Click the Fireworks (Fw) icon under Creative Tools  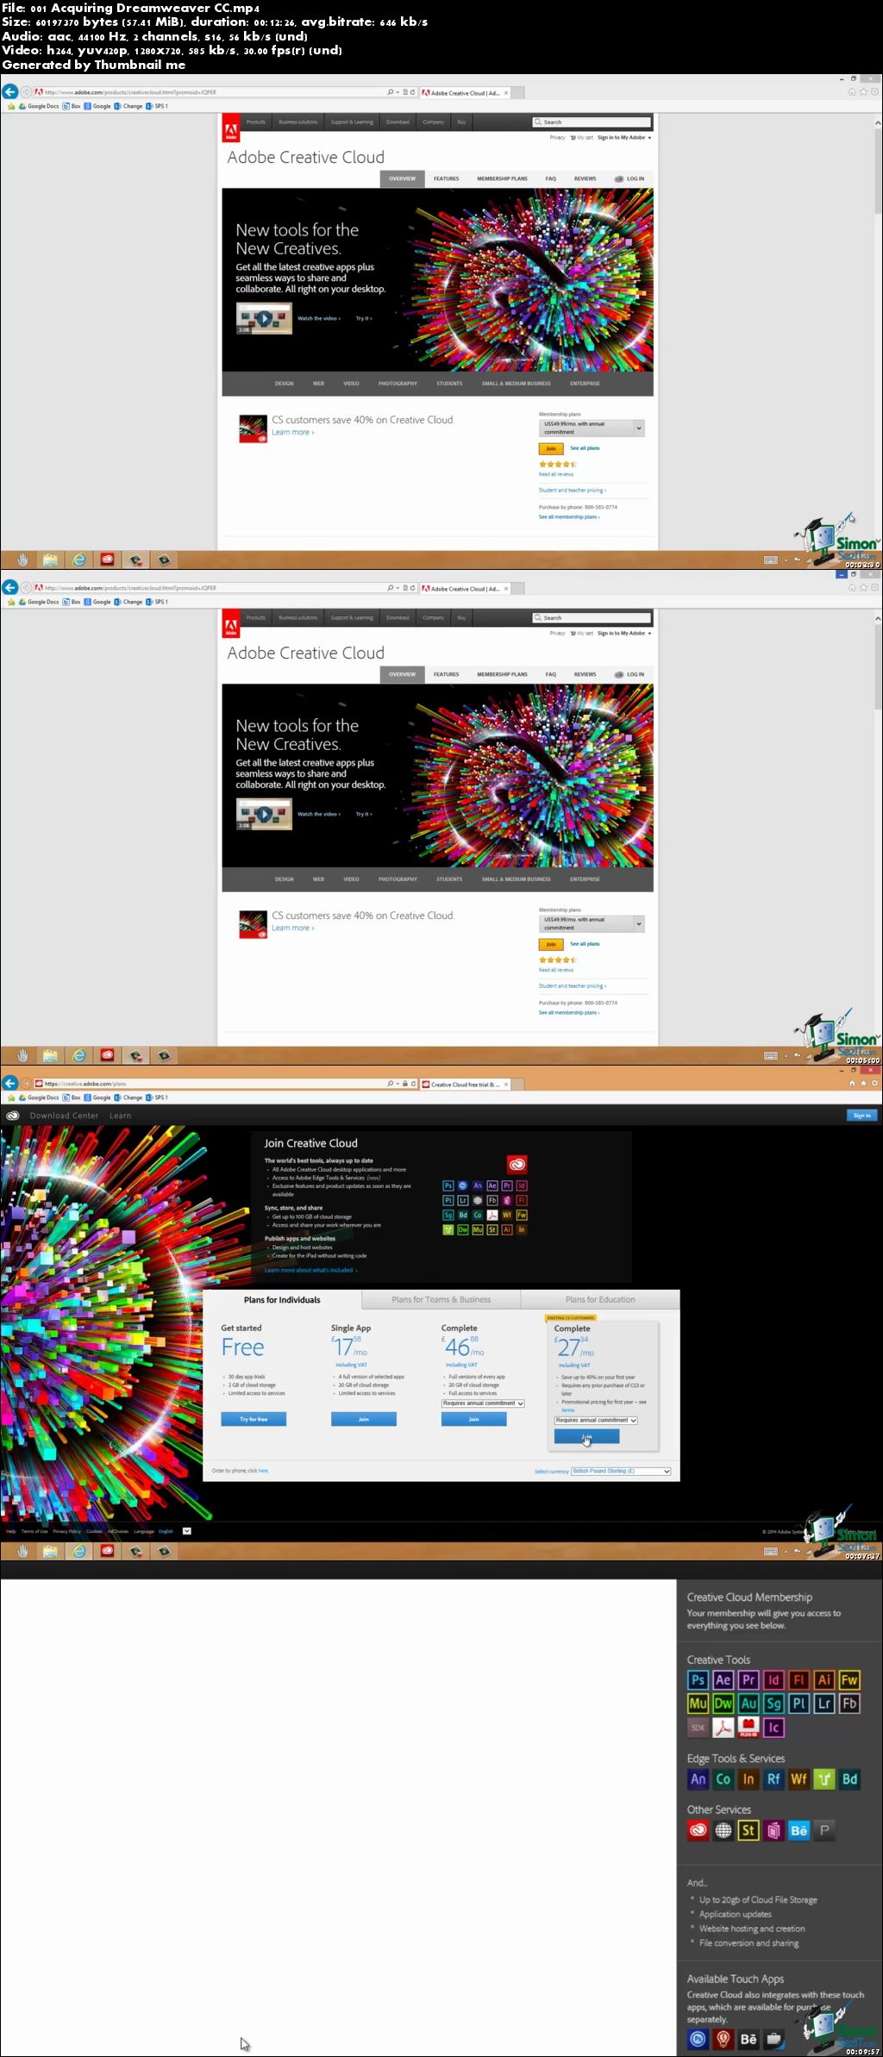(849, 1679)
